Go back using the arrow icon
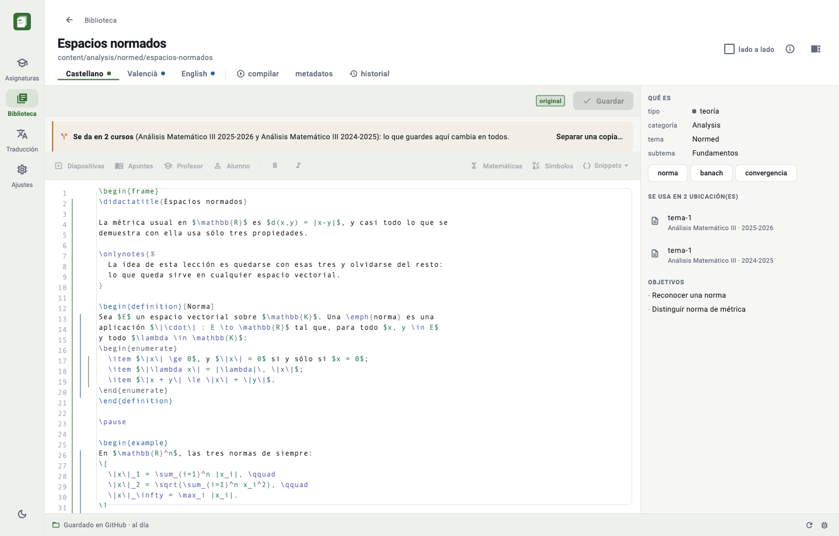This screenshot has height=536, width=839. 69,20
